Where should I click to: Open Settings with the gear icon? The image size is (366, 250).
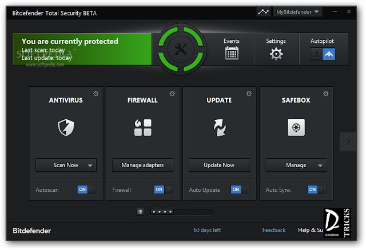[276, 54]
